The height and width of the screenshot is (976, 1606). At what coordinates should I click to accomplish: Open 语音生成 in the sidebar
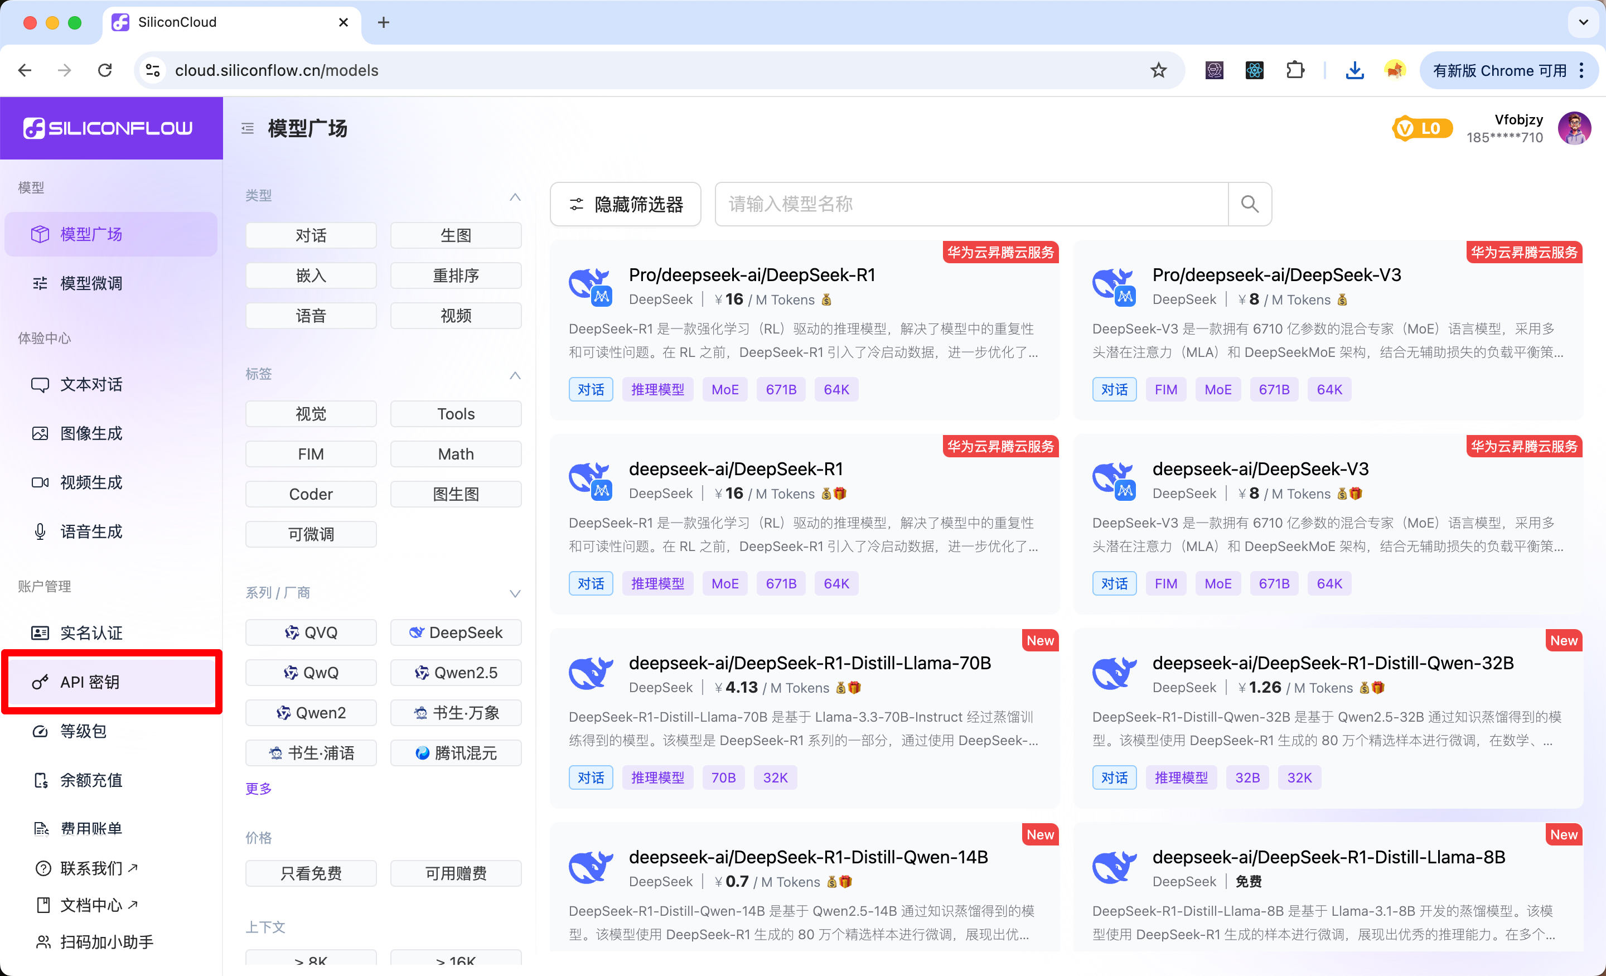111,532
